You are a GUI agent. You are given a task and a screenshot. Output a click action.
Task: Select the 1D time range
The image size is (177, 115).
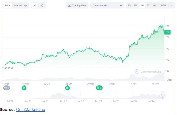(x=129, y=5)
